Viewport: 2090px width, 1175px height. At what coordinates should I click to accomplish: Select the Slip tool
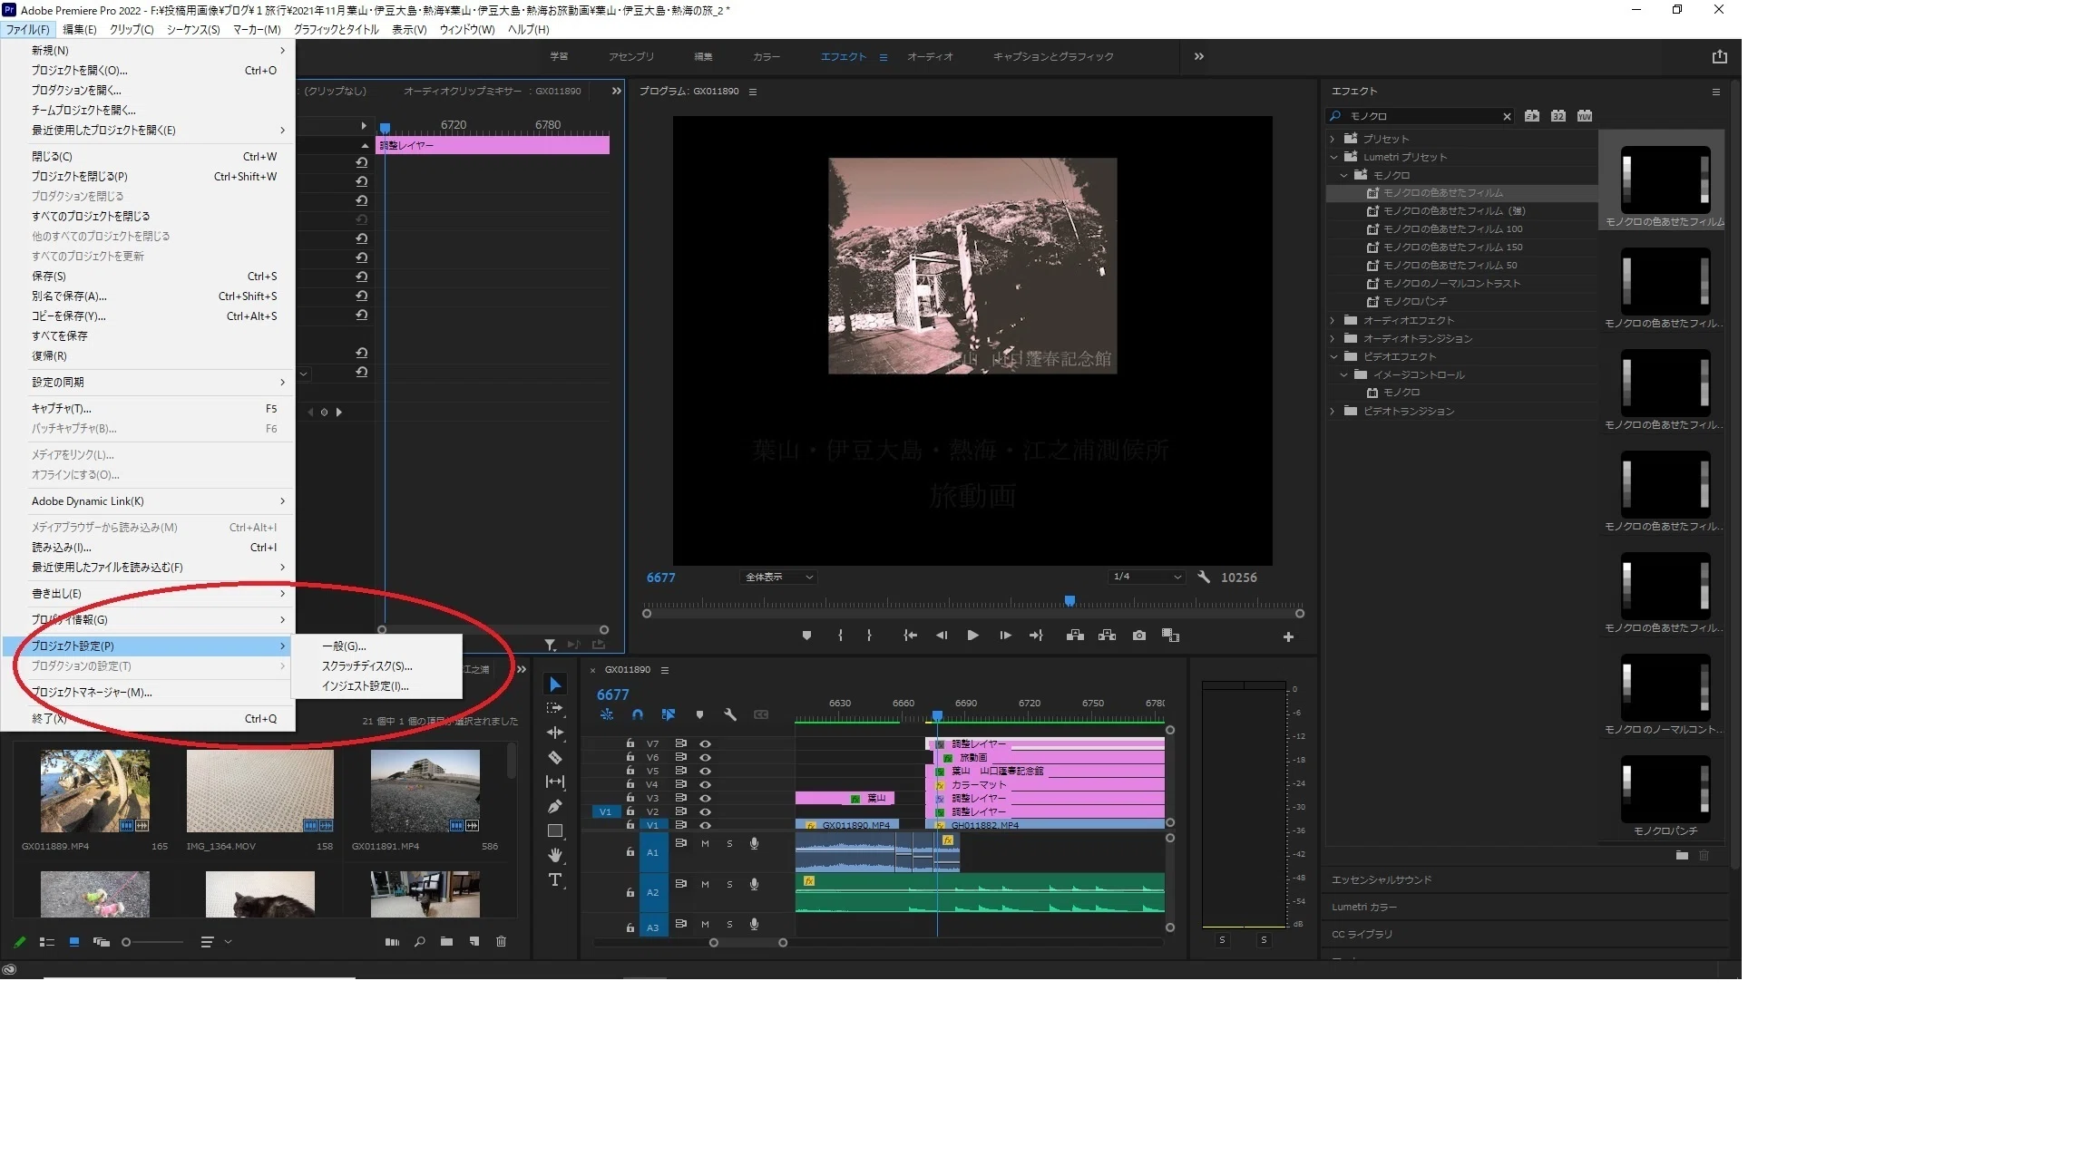(555, 782)
